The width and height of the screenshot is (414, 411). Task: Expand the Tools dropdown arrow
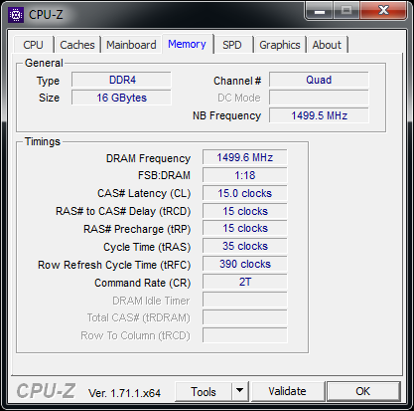pyautogui.click(x=240, y=392)
